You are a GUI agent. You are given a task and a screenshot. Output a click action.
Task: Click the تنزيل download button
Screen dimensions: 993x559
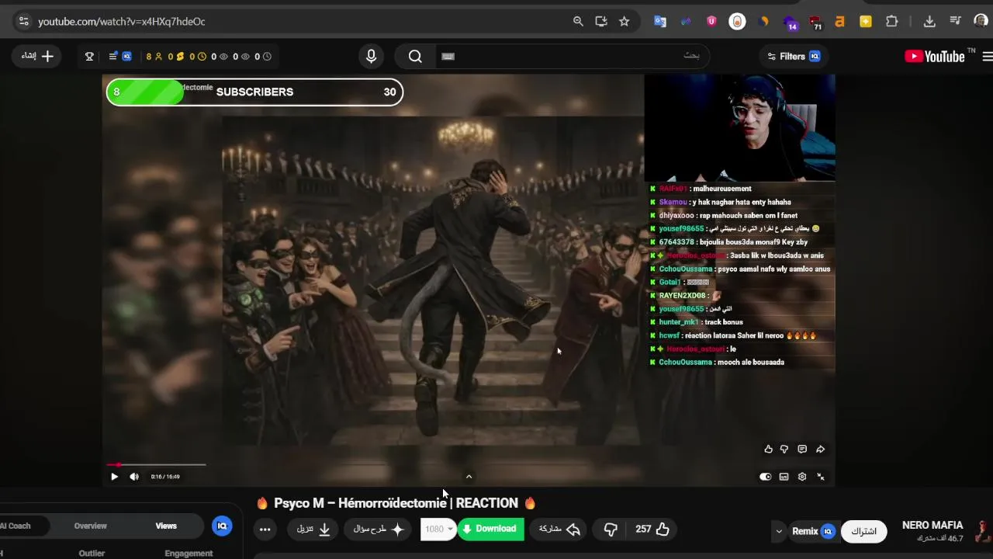coord(313,529)
